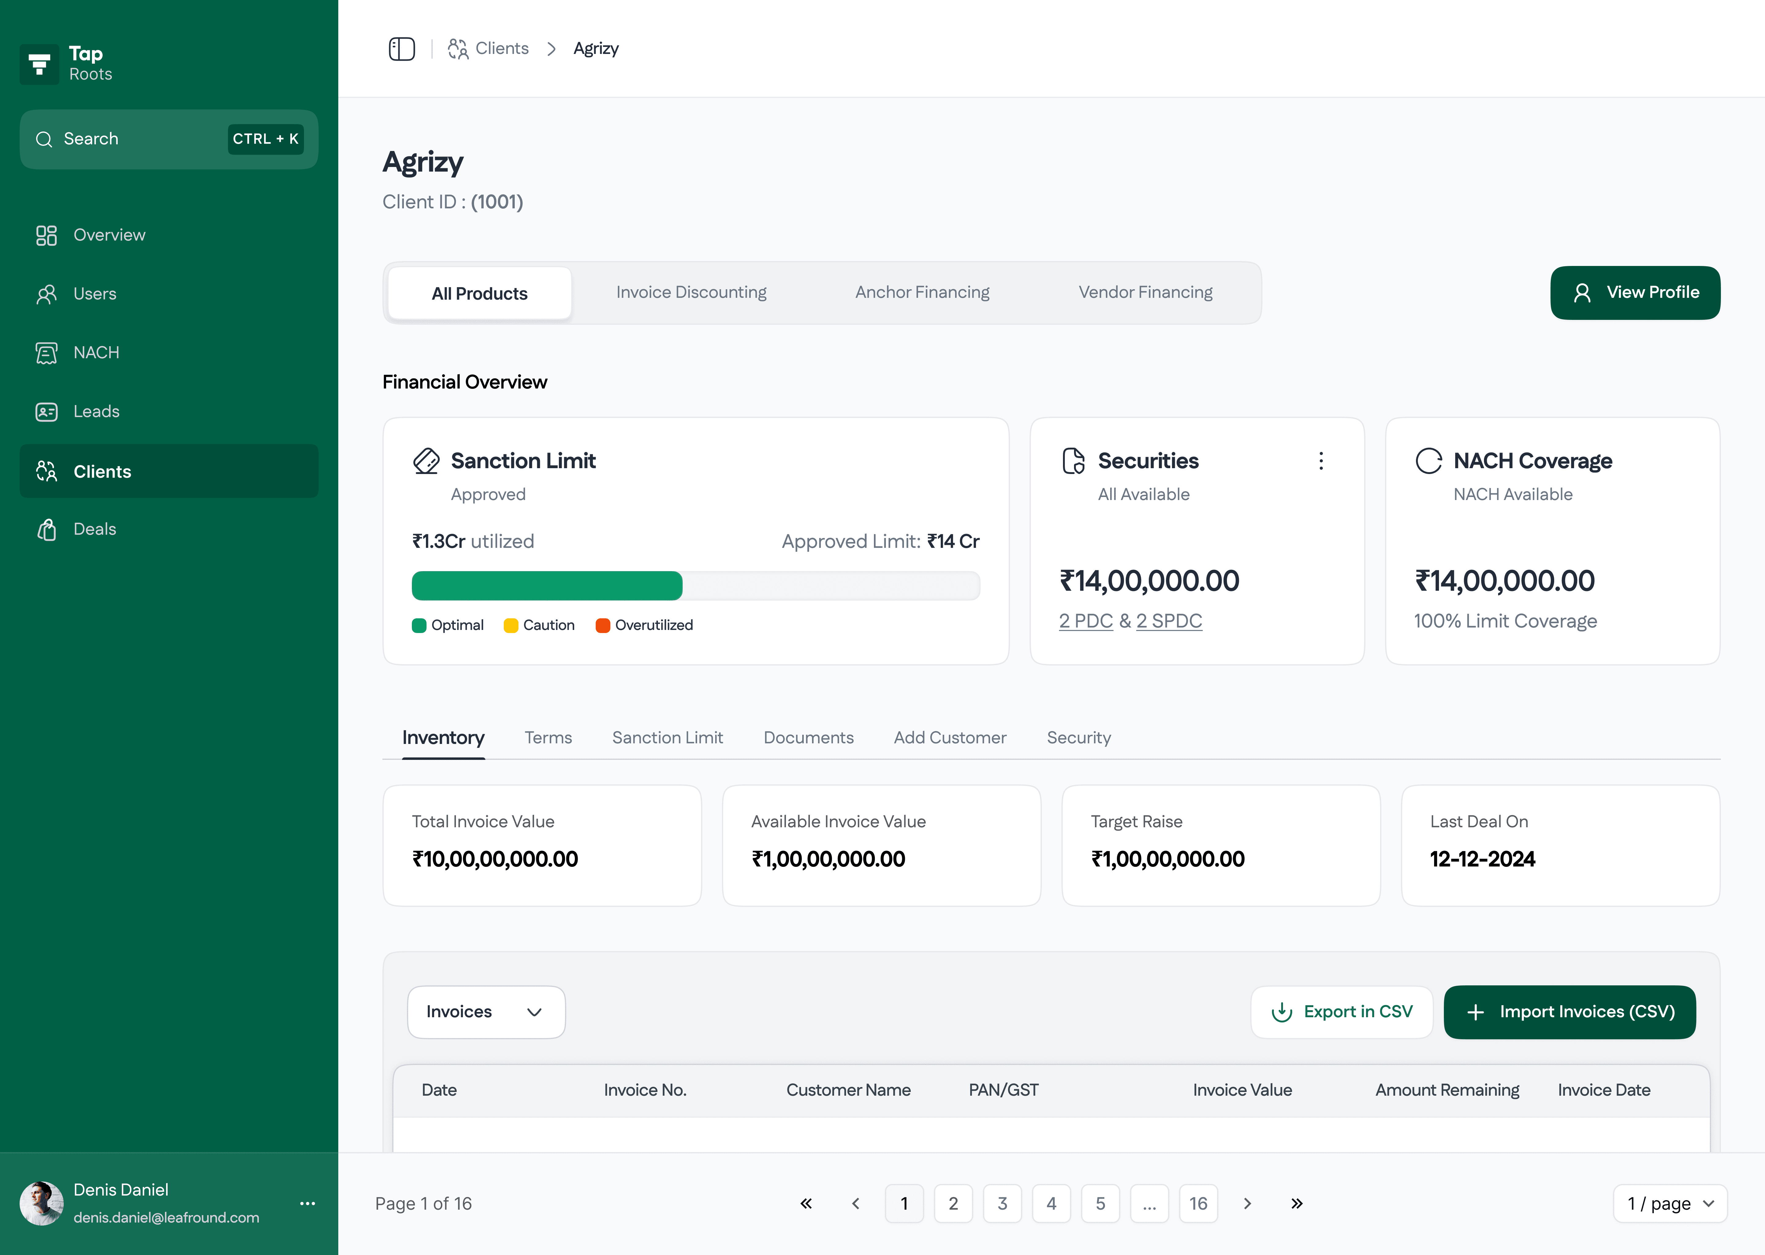The height and width of the screenshot is (1255, 1765).
Task: Click the sanction limit utilization bar
Action: 696,586
